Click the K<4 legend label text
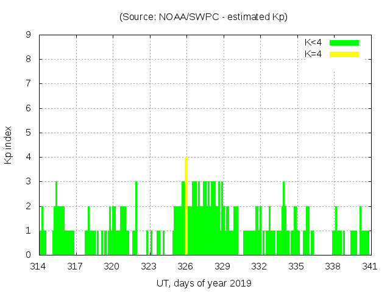The image size is (390, 292). point(313,43)
